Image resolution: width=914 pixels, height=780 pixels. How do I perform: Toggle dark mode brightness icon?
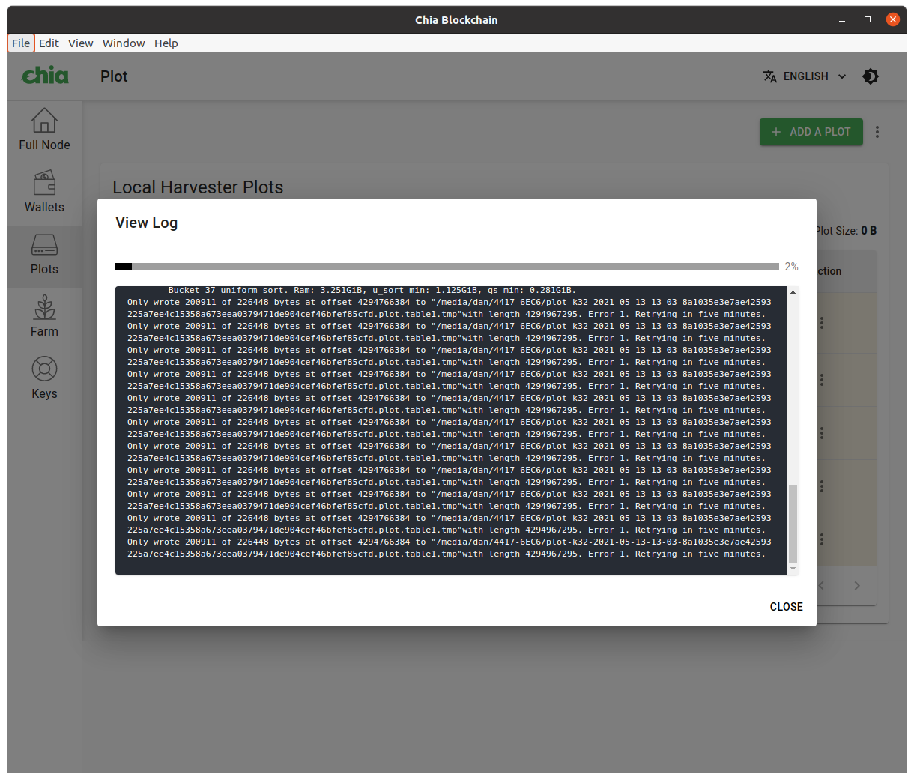pyautogui.click(x=871, y=76)
